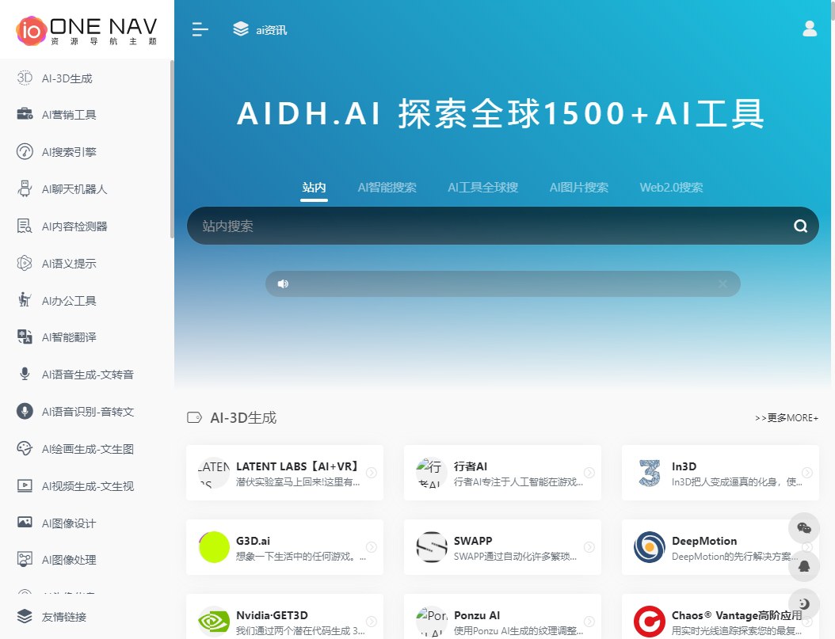The image size is (835, 639).
Task: Click In3D logo thumbnail
Action: (649, 473)
